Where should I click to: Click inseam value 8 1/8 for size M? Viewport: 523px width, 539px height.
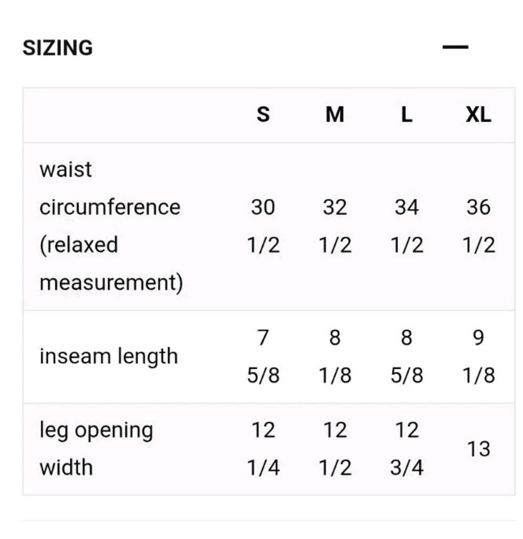point(335,356)
